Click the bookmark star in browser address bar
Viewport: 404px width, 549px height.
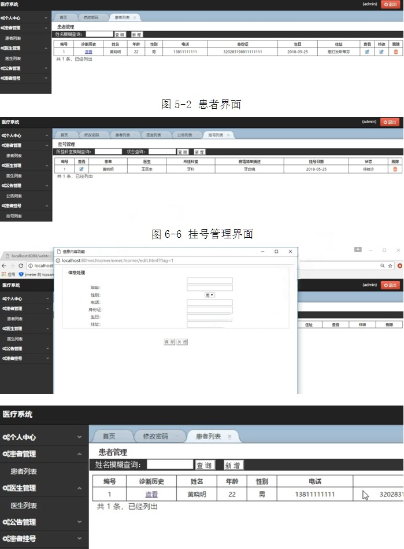[x=390, y=266]
